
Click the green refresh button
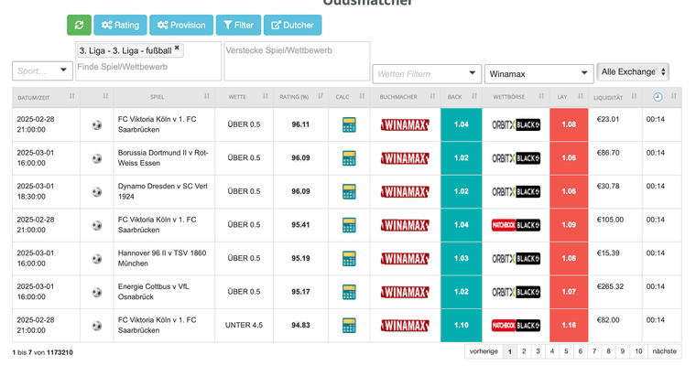tap(79, 25)
